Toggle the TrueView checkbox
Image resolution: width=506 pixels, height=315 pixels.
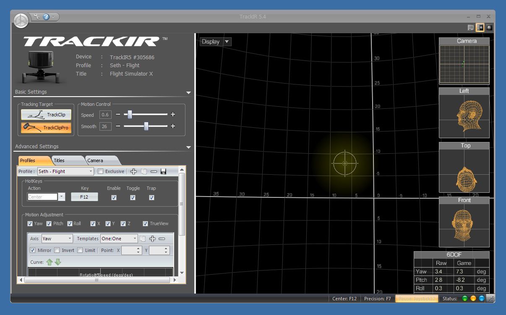pyautogui.click(x=145, y=224)
